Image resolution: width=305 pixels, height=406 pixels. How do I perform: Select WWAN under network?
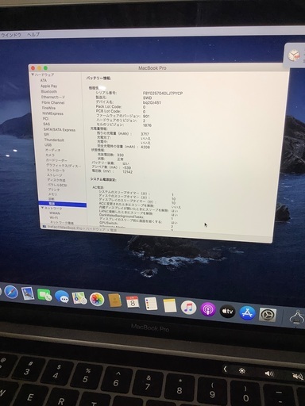[x=55, y=213]
